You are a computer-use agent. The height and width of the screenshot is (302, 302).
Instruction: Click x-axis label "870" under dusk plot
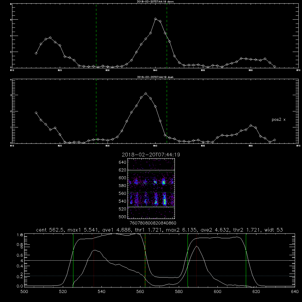tap(298, 146)
